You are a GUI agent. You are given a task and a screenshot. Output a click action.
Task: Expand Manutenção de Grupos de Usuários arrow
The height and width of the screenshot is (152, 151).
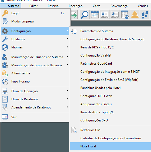[67, 65]
